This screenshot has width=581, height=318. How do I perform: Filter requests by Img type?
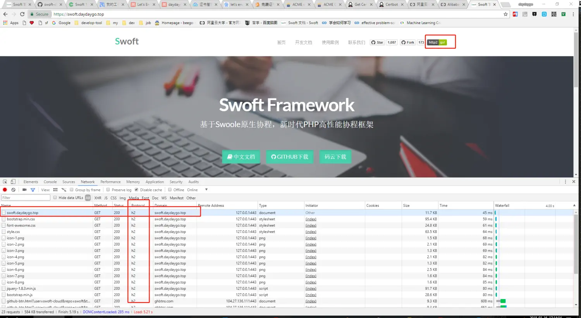point(122,198)
